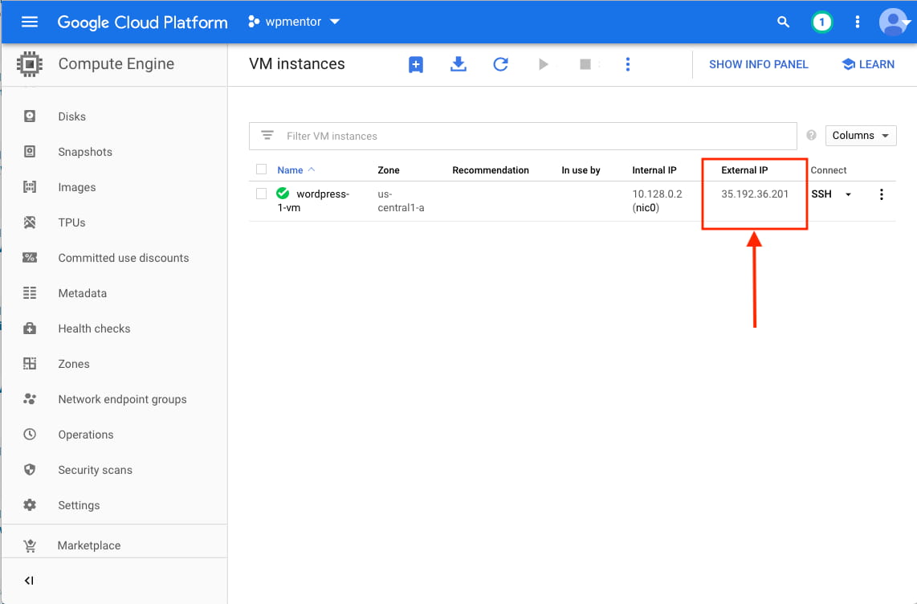Click the In use by column header

point(581,170)
